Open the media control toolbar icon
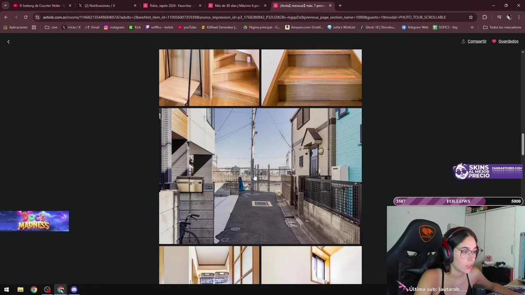This screenshot has height=295, width=525. pos(499,17)
